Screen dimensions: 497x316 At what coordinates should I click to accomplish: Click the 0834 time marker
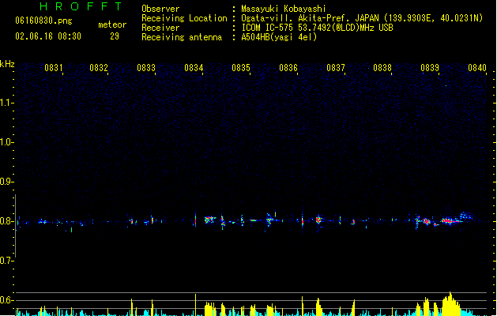(x=194, y=68)
